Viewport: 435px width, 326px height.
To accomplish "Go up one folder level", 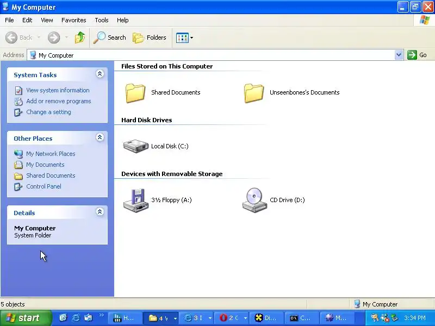I will click(80, 37).
